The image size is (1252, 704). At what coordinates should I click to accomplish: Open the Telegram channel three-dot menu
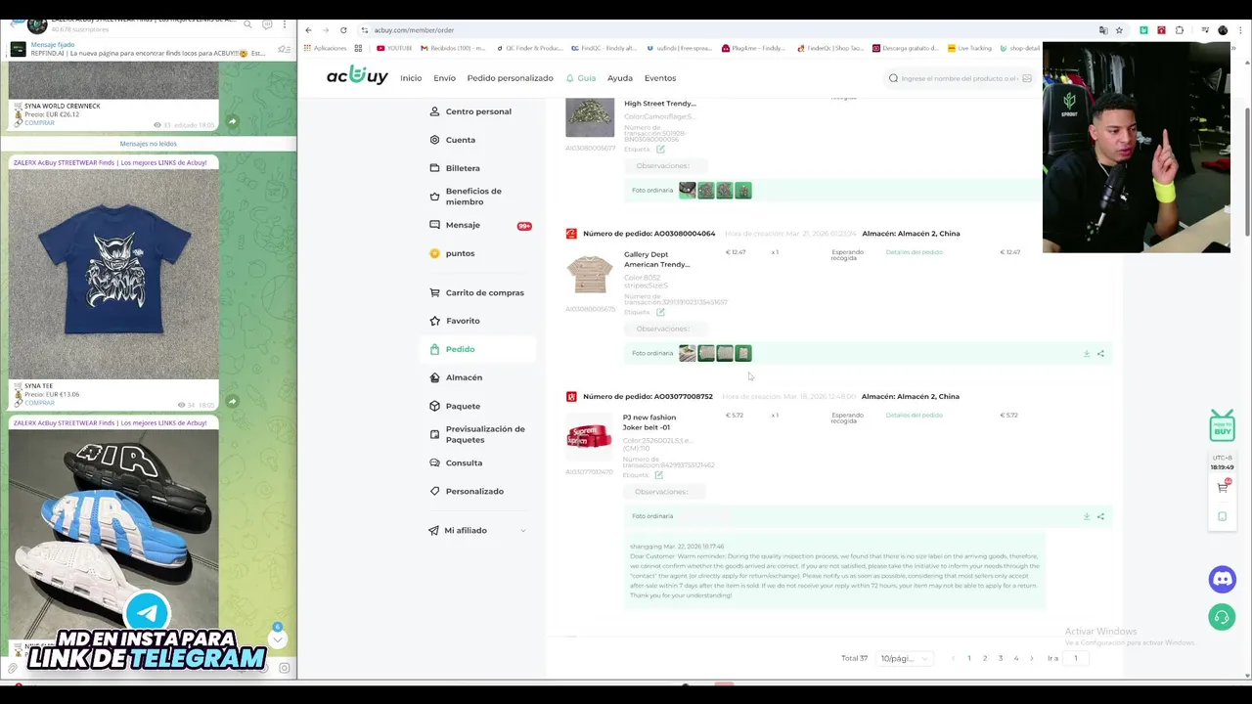285,24
